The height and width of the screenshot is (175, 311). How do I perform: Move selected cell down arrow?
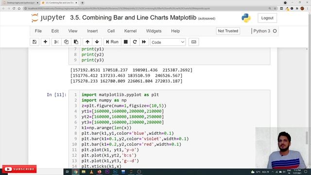coord(97,42)
